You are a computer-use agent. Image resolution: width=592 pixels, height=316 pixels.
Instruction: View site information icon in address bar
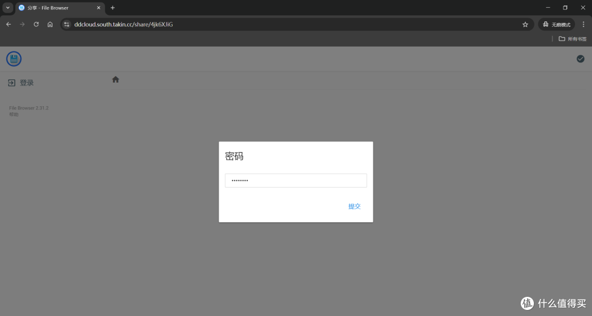point(67,25)
